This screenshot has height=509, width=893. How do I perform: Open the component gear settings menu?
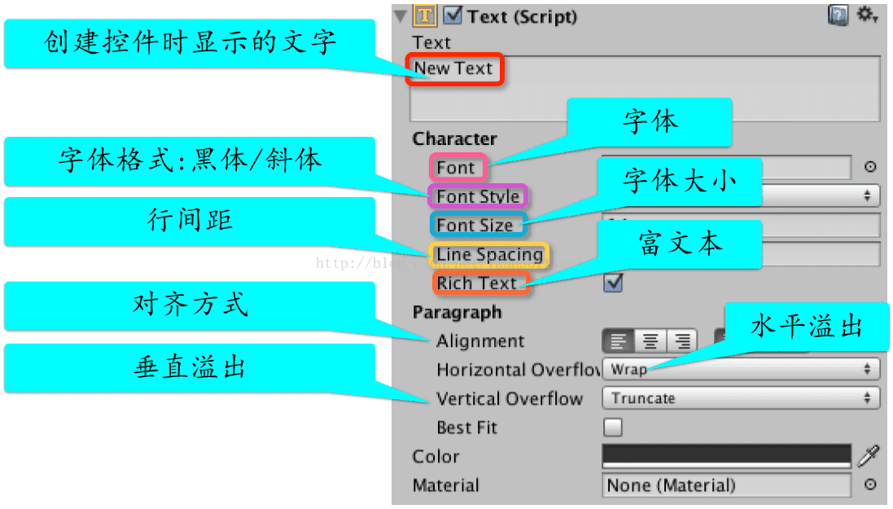click(x=868, y=15)
